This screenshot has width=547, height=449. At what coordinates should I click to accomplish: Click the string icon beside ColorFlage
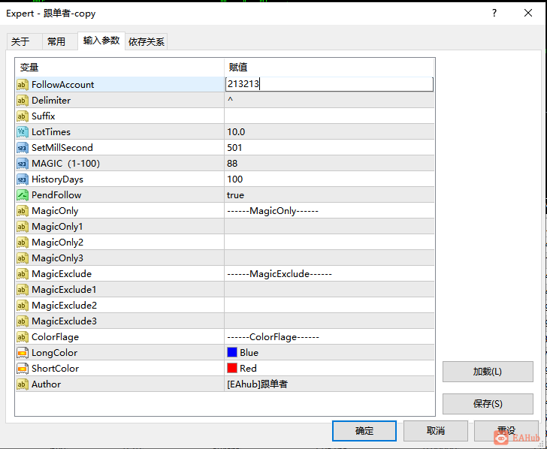click(23, 337)
